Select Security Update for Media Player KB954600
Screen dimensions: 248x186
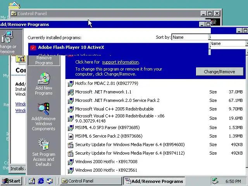pyautogui.click(x=156, y=145)
